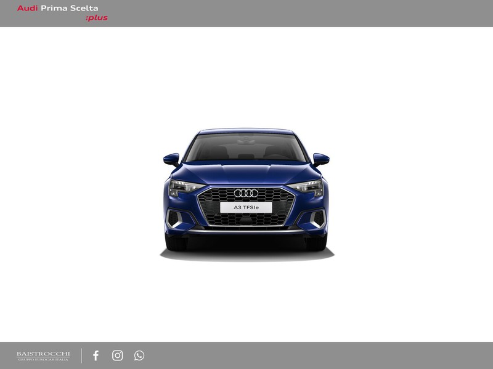Viewport: 493px width, 369px height.
Task: Open the WhatsApp icon in footer
Action: (x=139, y=355)
